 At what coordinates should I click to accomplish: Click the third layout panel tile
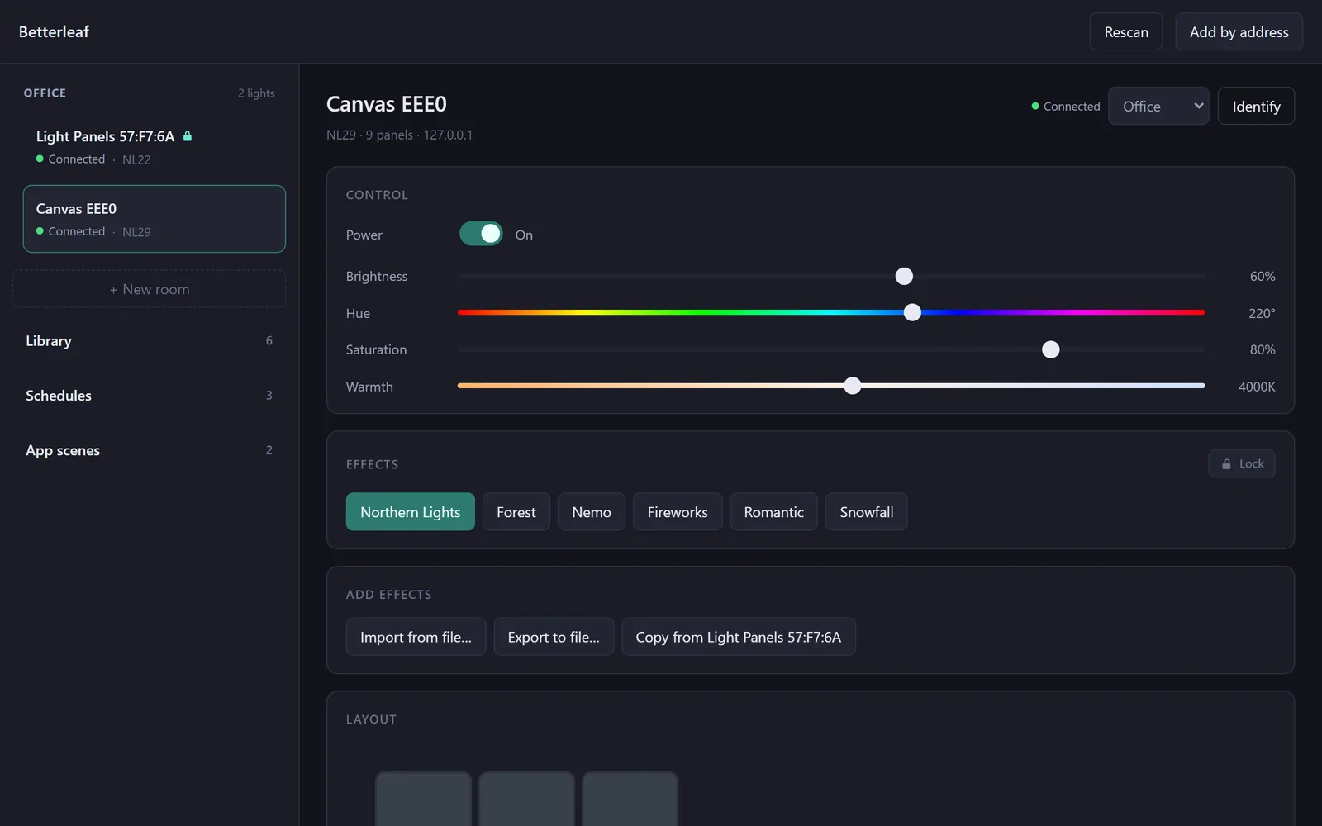coord(630,799)
